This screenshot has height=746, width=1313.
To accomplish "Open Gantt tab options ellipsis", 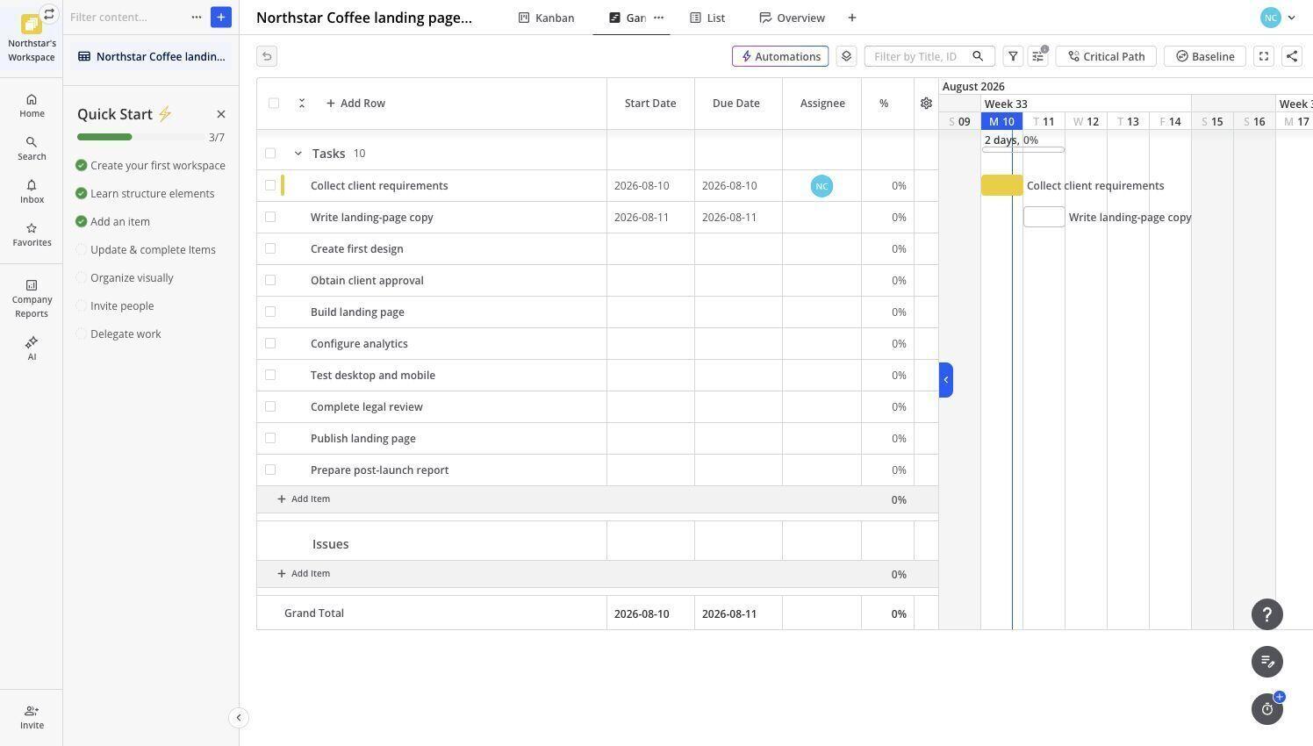I will [x=658, y=18].
